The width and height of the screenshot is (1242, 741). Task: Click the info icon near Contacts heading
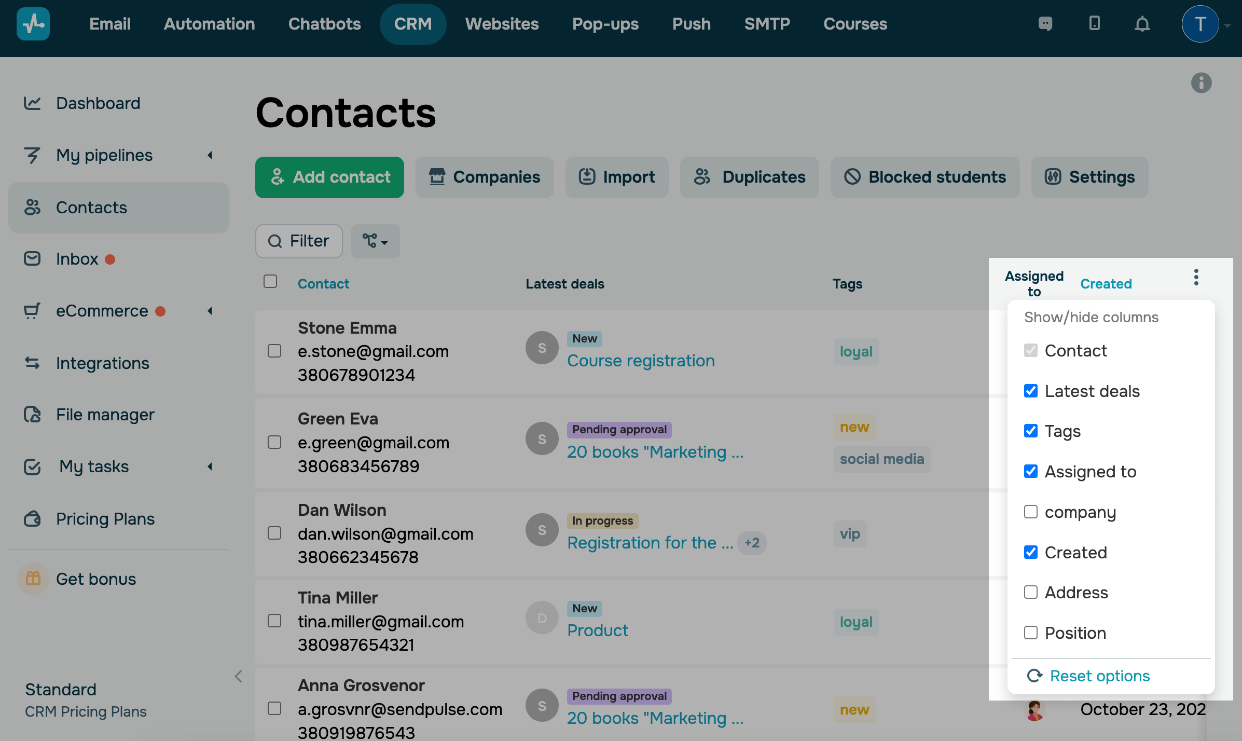1201,83
